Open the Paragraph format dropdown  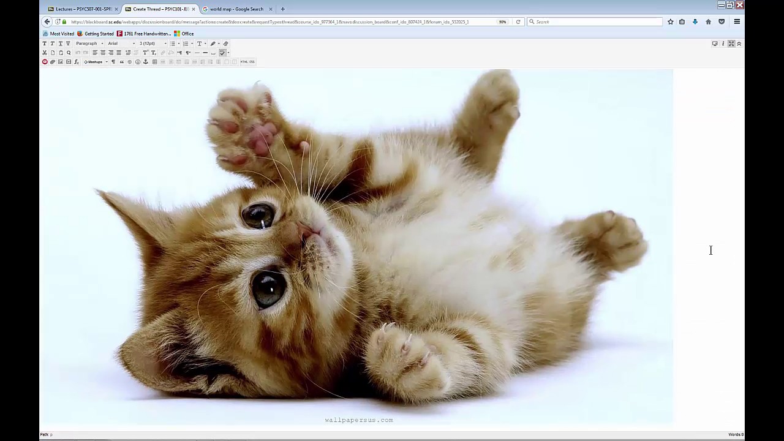point(89,43)
